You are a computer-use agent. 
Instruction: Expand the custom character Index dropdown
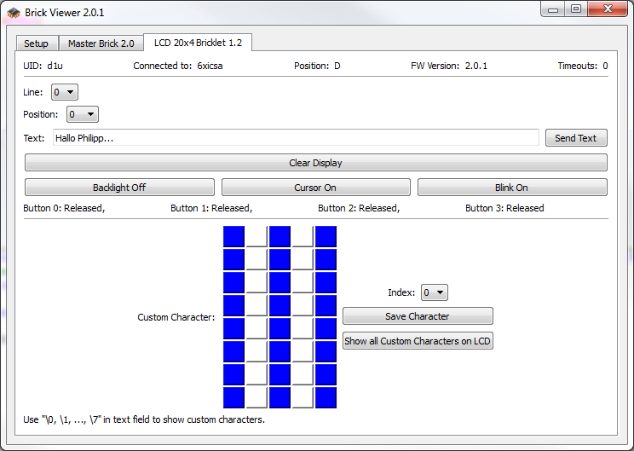(434, 292)
